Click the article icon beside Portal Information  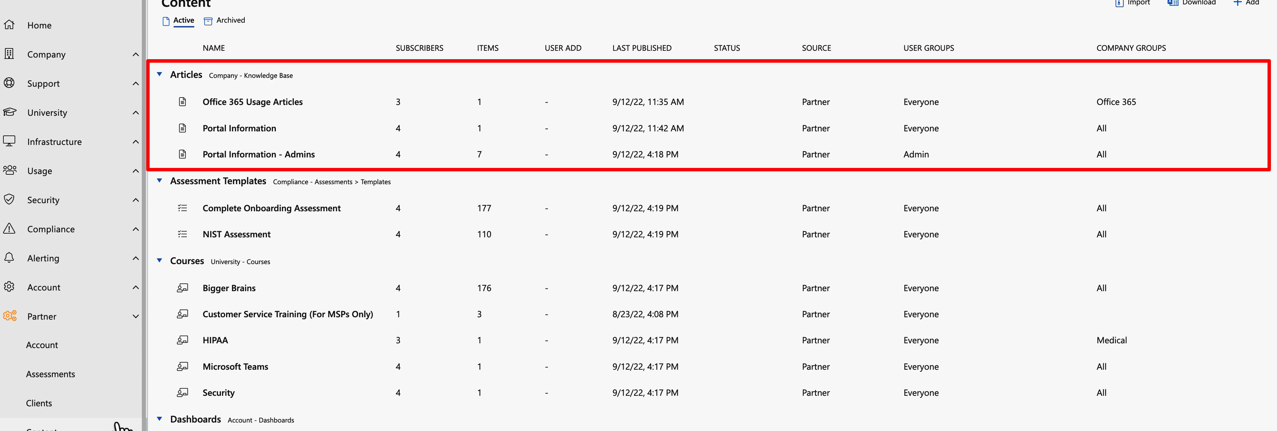[182, 128]
